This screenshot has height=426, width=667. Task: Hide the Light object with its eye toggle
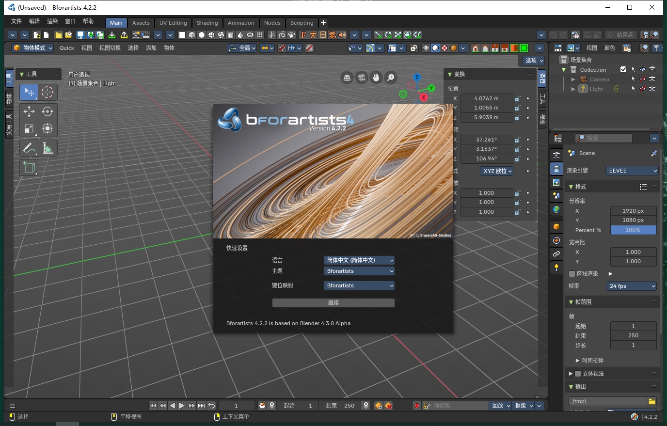[643, 89]
